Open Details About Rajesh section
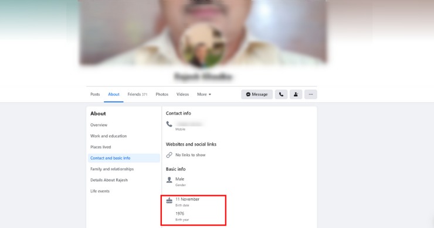 pos(108,180)
